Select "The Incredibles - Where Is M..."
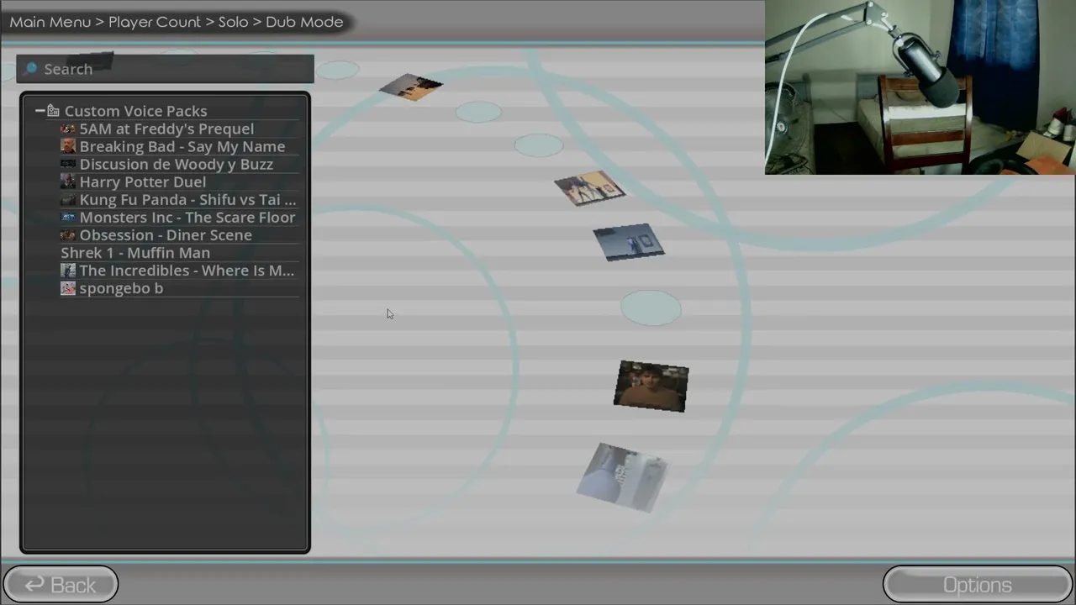The width and height of the screenshot is (1076, 605). 187,270
